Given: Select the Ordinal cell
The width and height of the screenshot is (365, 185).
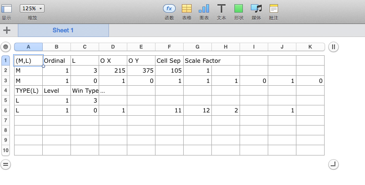Looking at the screenshot, I should (x=56, y=60).
